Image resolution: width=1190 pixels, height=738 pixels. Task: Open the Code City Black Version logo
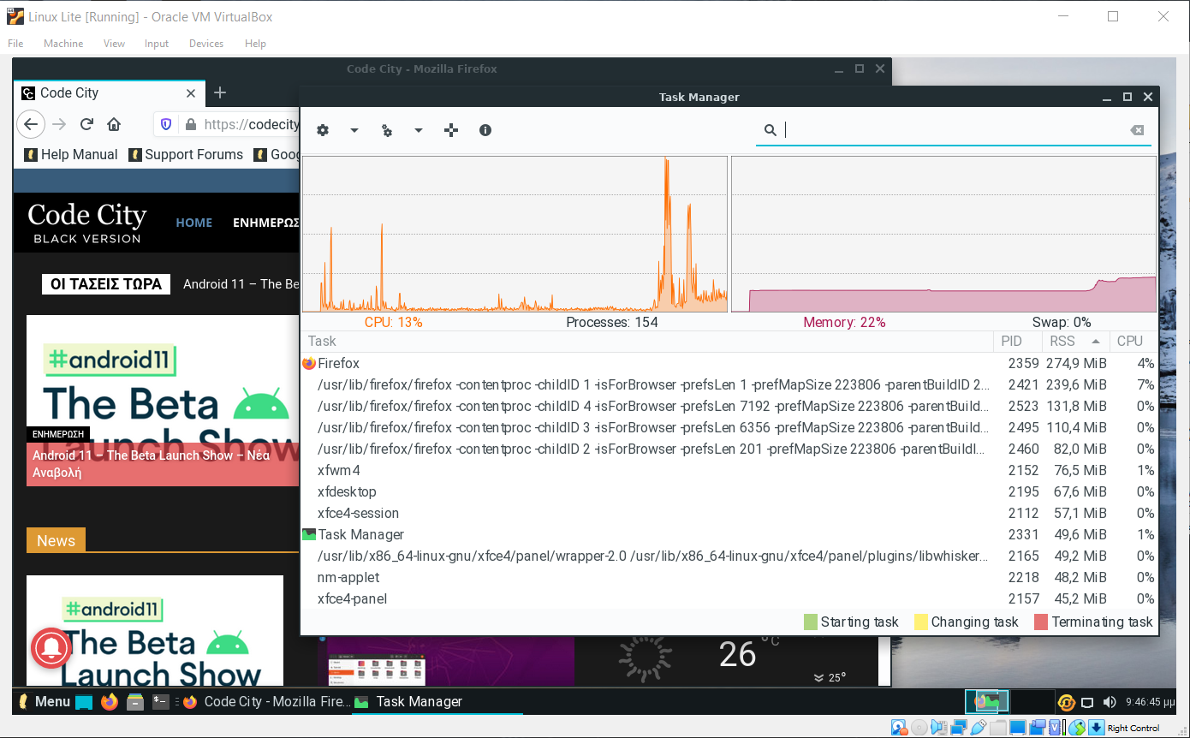pyautogui.click(x=87, y=223)
